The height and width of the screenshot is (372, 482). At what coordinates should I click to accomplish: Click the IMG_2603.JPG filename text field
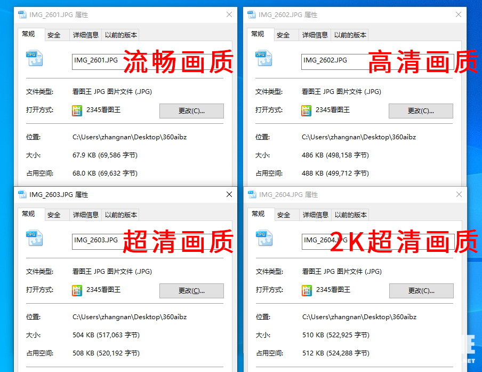pyautogui.click(x=96, y=240)
